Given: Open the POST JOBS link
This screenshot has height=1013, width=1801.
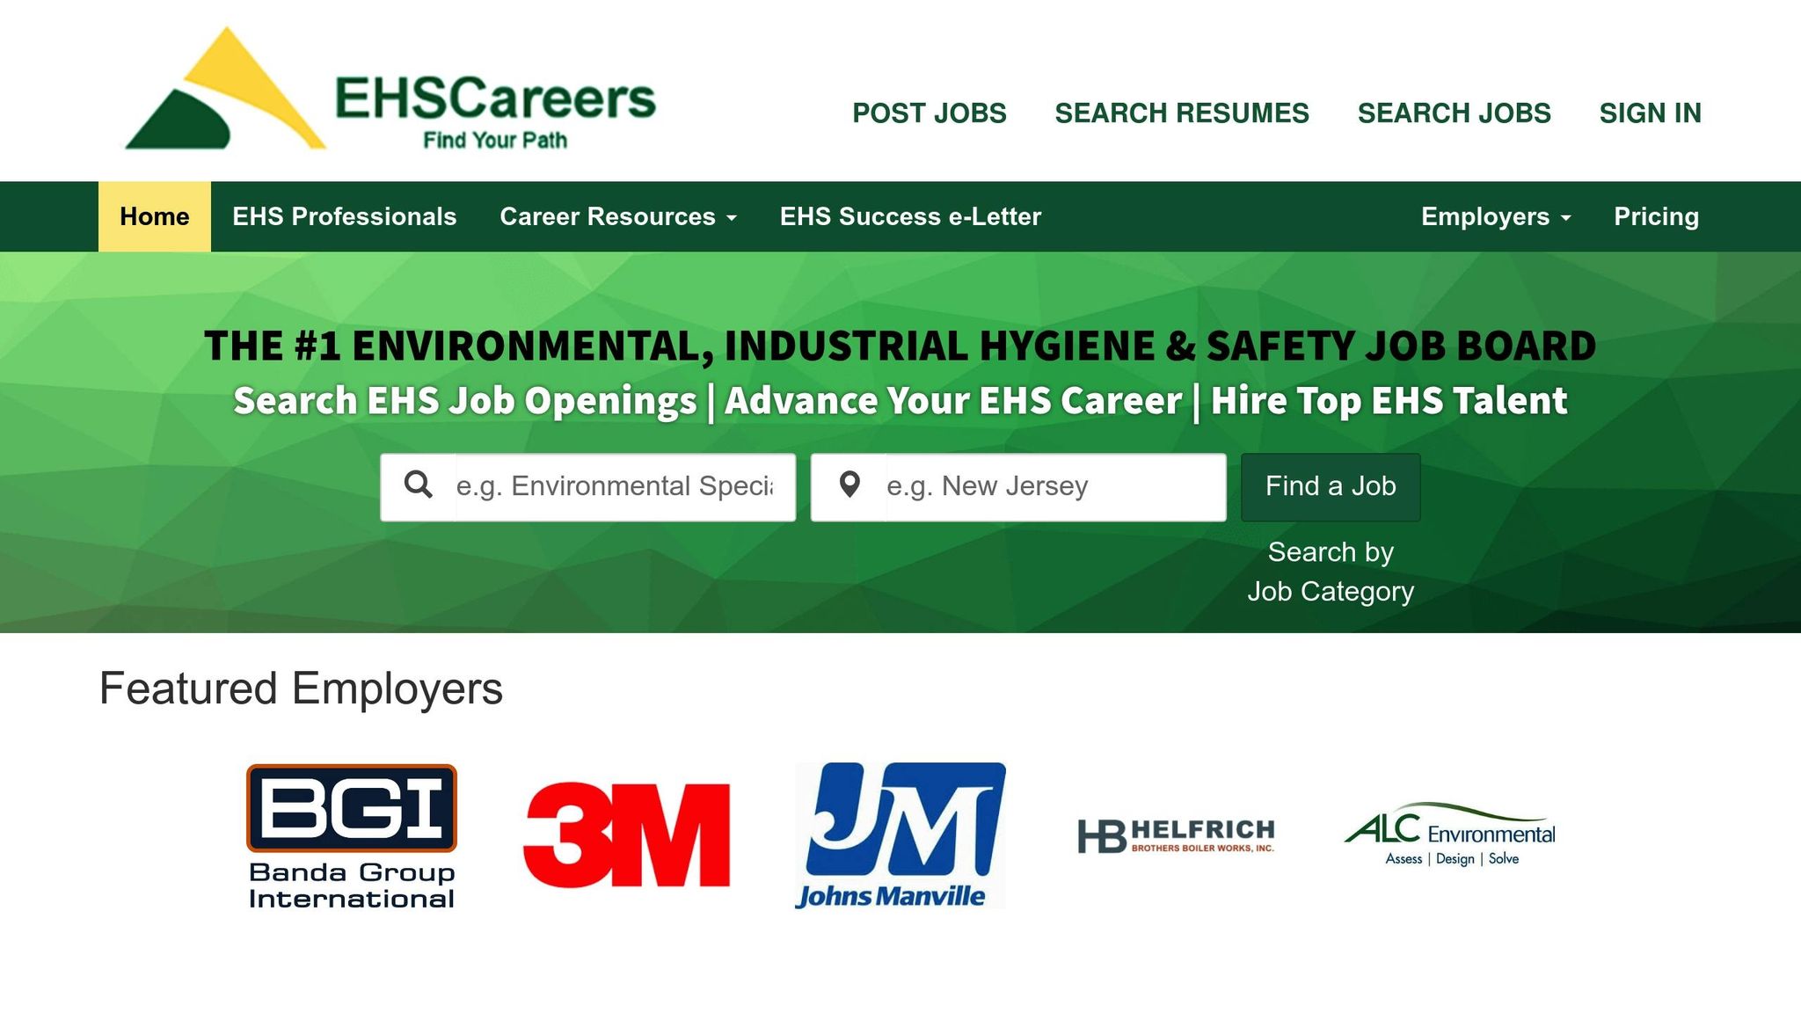Looking at the screenshot, I should pyautogui.click(x=929, y=113).
